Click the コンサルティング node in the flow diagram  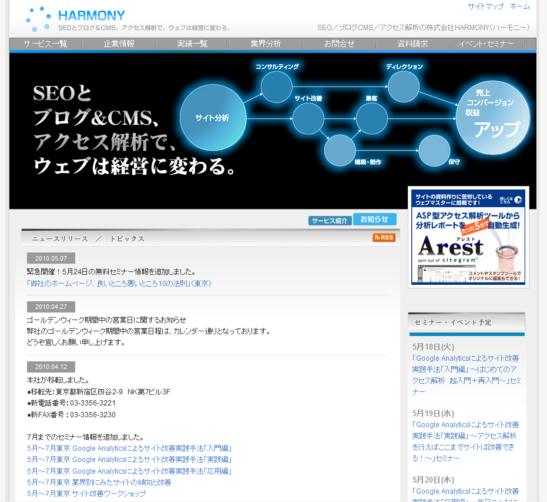tap(276, 87)
